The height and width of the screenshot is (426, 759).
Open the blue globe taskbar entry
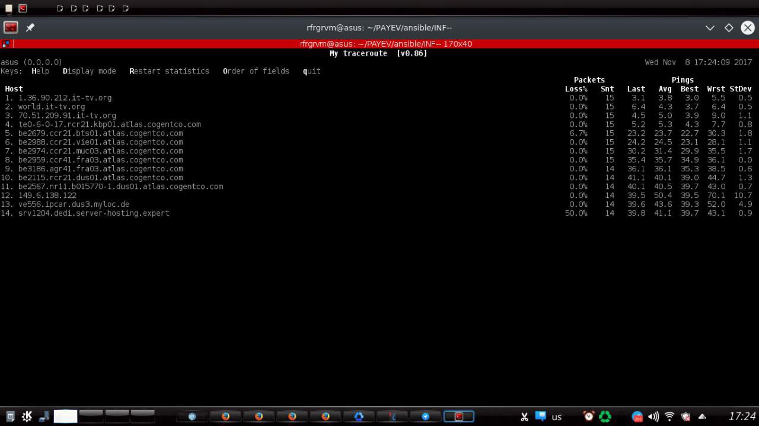coord(192,417)
